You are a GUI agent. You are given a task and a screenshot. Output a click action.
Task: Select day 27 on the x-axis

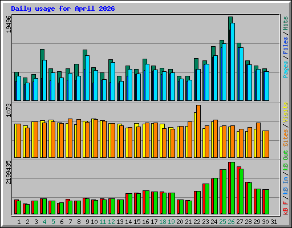pos(240,222)
